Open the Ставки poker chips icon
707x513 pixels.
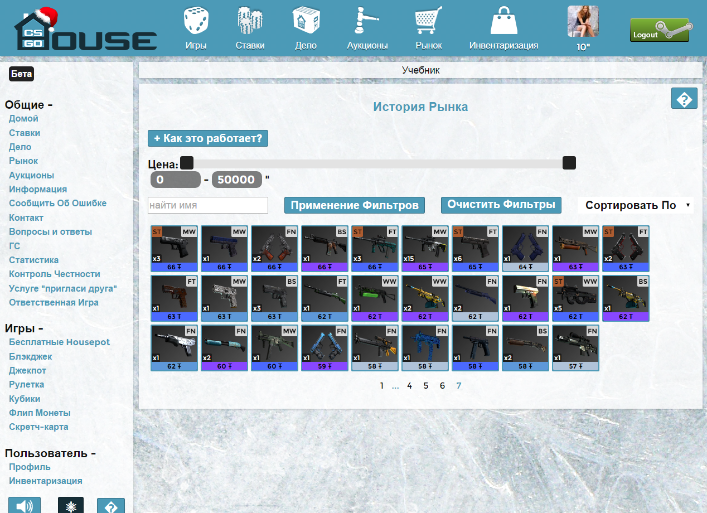(250, 21)
